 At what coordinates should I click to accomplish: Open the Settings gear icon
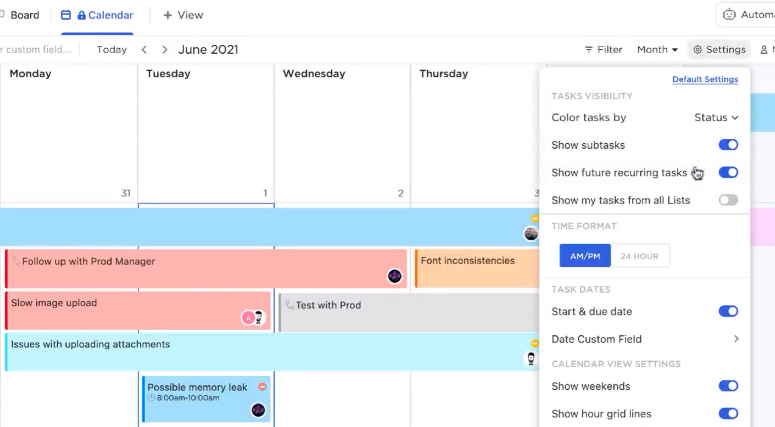[x=697, y=49]
